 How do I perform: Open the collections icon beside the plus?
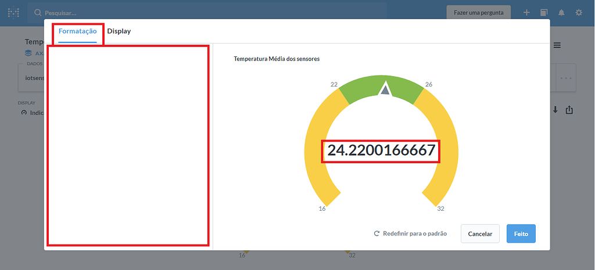click(x=544, y=12)
